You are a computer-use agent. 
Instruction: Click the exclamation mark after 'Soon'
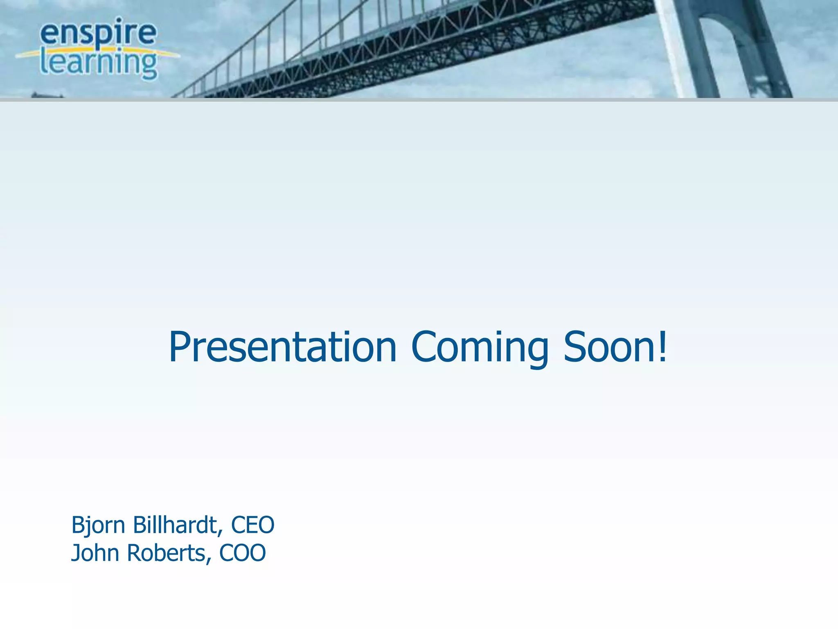(663, 346)
